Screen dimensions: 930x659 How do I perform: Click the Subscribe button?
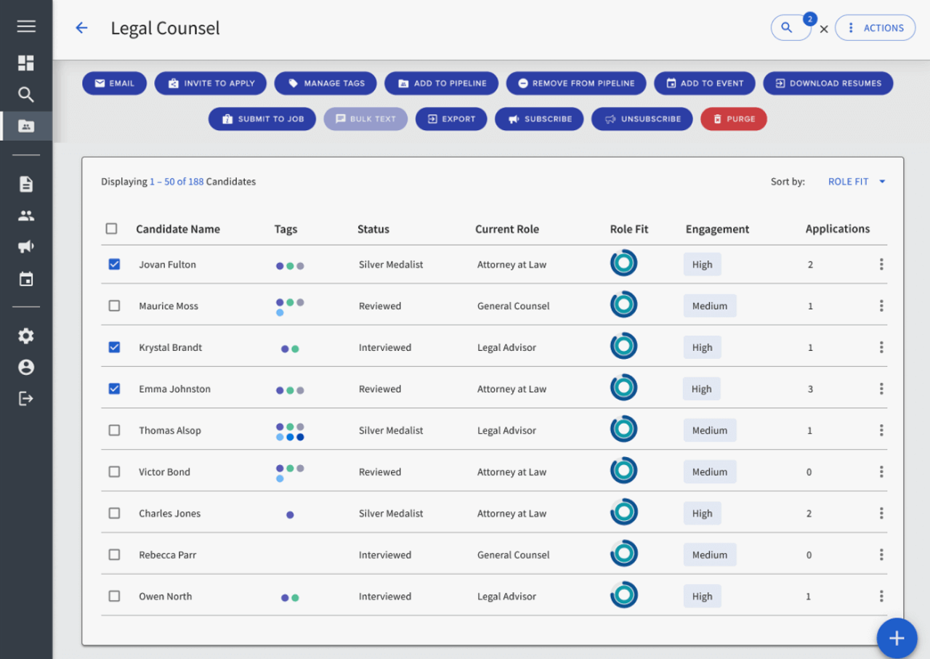pyautogui.click(x=539, y=118)
